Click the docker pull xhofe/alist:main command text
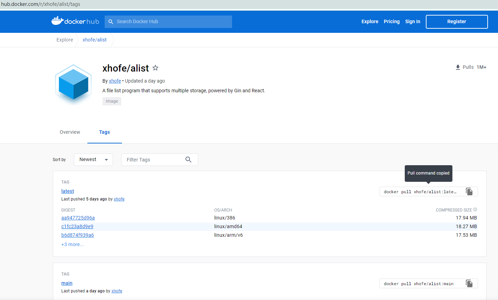This screenshot has width=498, height=300. (x=419, y=283)
